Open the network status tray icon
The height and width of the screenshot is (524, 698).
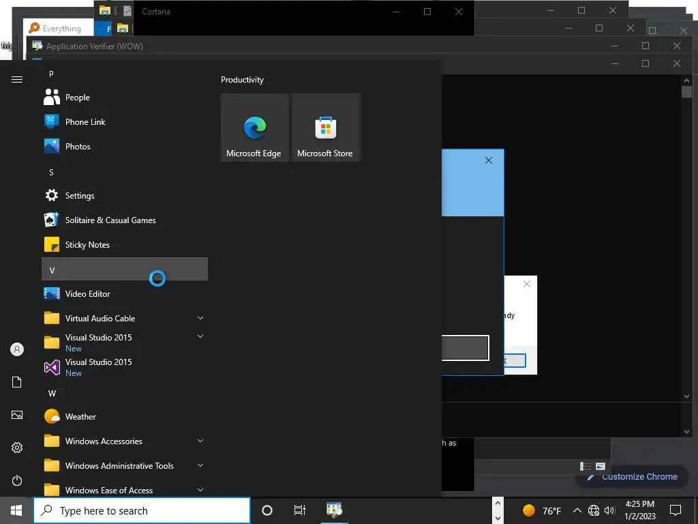click(x=594, y=510)
